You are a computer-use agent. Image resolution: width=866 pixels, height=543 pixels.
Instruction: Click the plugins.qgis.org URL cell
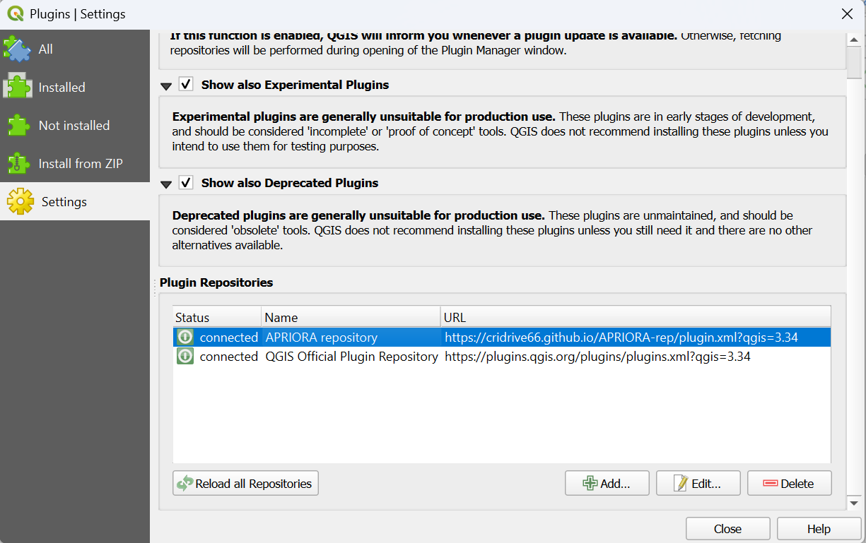597,357
